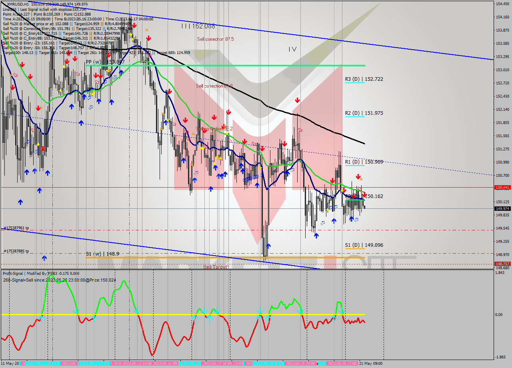
Task: Click the R3 (D) | 152.722 level label
Action: [x=365, y=79]
